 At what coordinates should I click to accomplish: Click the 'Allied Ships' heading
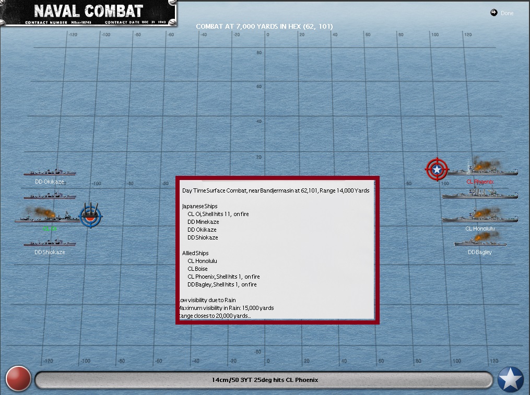(x=195, y=253)
